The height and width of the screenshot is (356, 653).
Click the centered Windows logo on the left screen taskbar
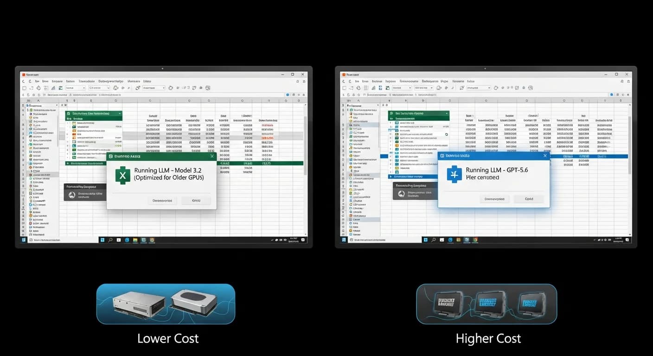[x=102, y=240]
